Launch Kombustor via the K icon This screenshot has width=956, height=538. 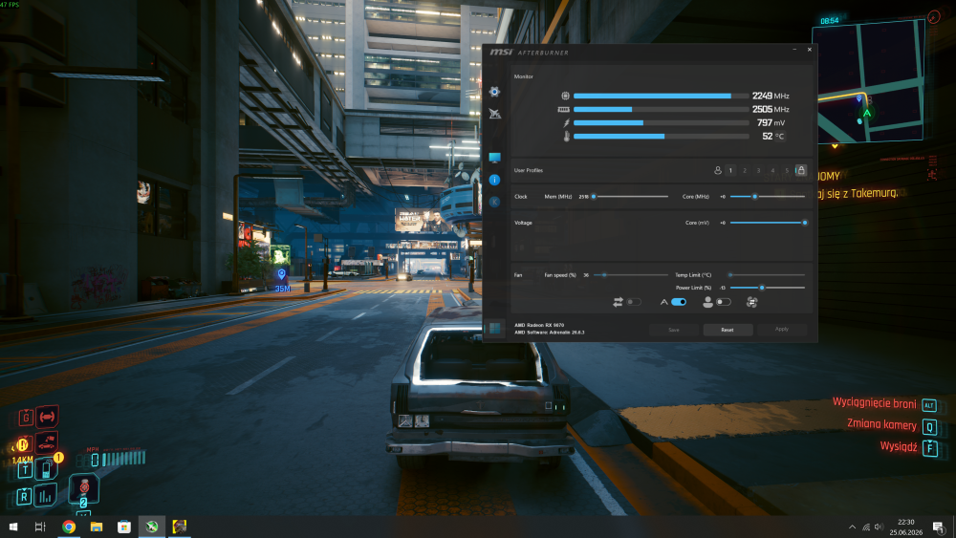494,202
